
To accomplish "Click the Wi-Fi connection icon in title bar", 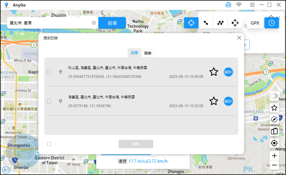I will 239,5.
